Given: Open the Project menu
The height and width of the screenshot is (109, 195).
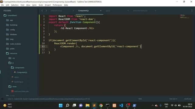Looking at the screenshot, I should (x=48, y=5).
